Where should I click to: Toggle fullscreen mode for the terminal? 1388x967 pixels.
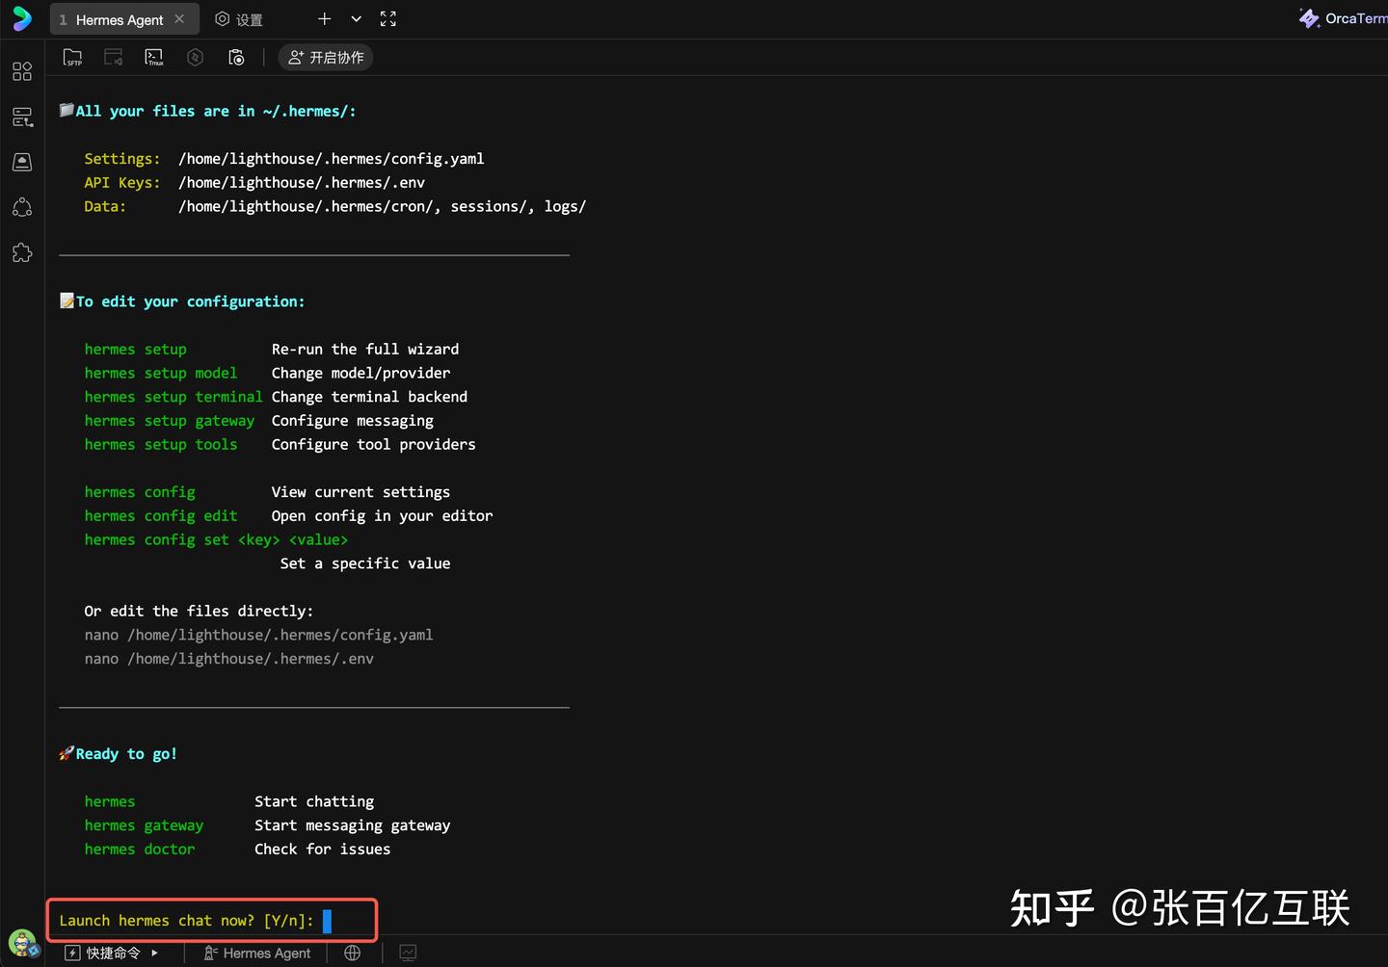[388, 19]
